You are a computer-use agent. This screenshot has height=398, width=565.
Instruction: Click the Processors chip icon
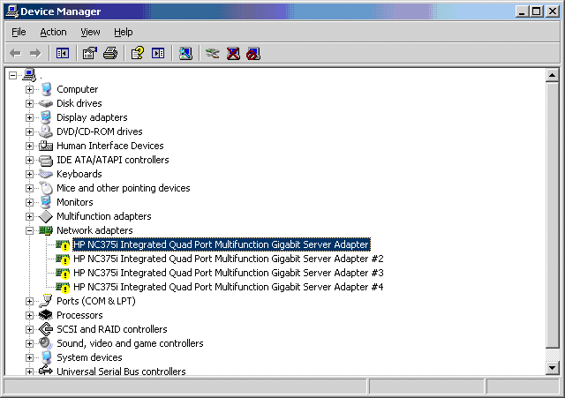point(46,315)
